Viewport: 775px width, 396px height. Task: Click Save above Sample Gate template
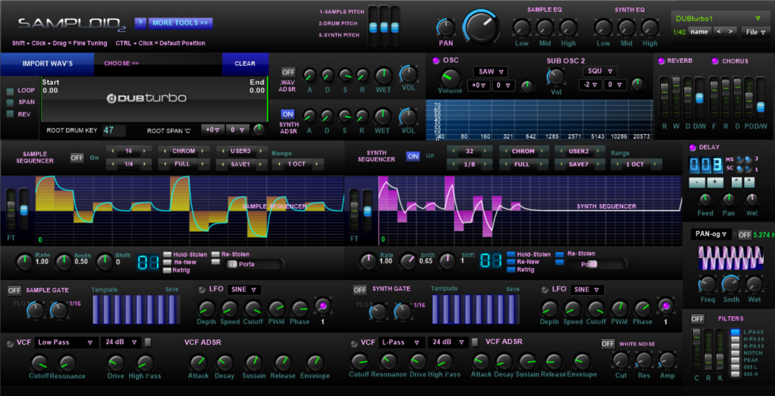(x=172, y=289)
